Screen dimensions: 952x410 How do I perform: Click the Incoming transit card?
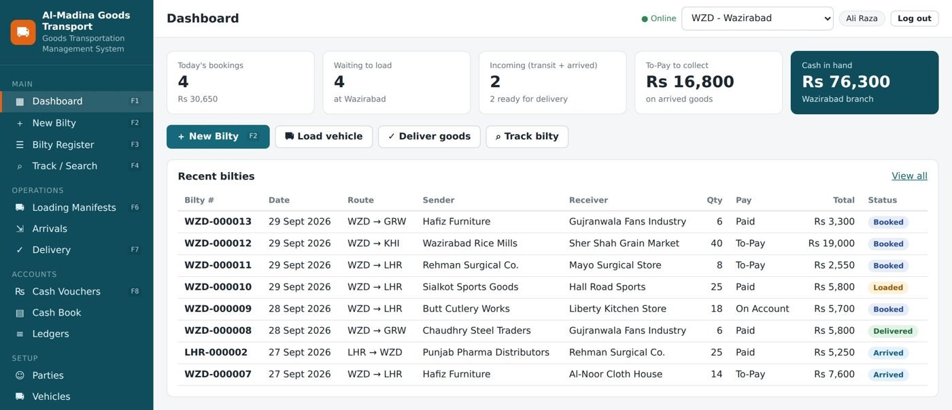click(553, 82)
